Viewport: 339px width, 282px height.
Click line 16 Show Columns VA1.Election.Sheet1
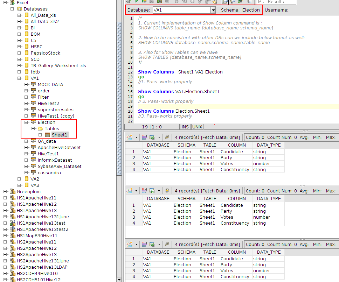tap(179, 92)
